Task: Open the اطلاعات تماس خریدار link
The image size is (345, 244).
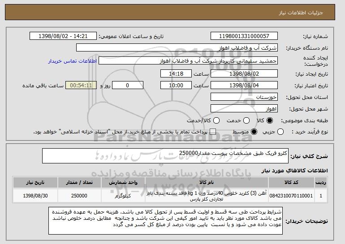Action: tap(73, 61)
